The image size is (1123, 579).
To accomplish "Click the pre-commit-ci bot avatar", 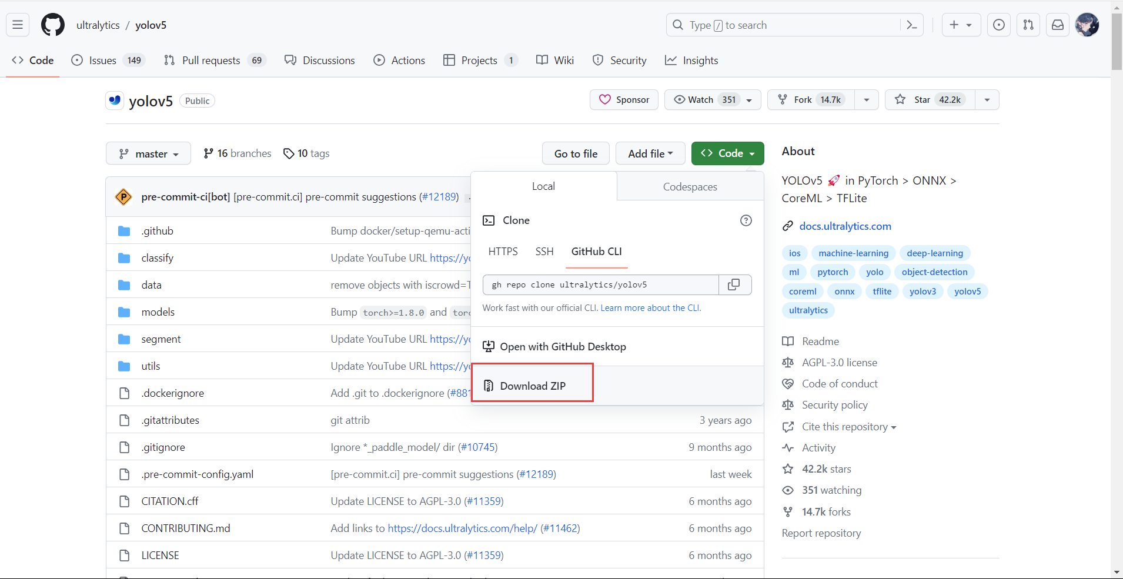I will (x=123, y=196).
